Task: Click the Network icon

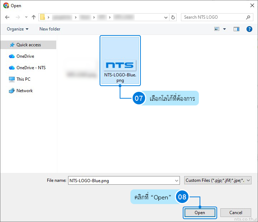Action: (12, 91)
